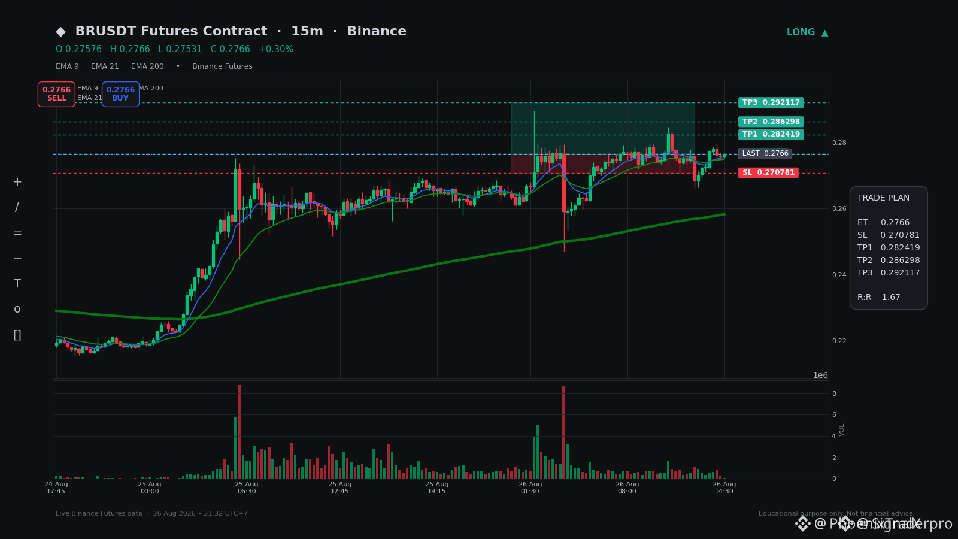Click the 0.26 price axis label

click(x=839, y=209)
